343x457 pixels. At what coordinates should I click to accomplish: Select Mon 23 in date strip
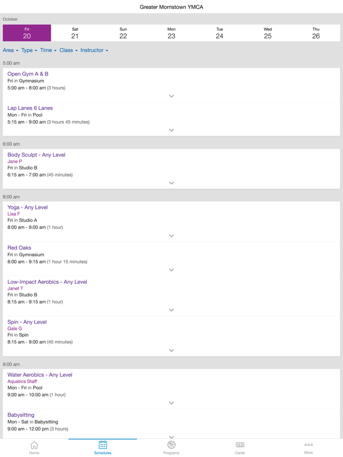point(171,33)
